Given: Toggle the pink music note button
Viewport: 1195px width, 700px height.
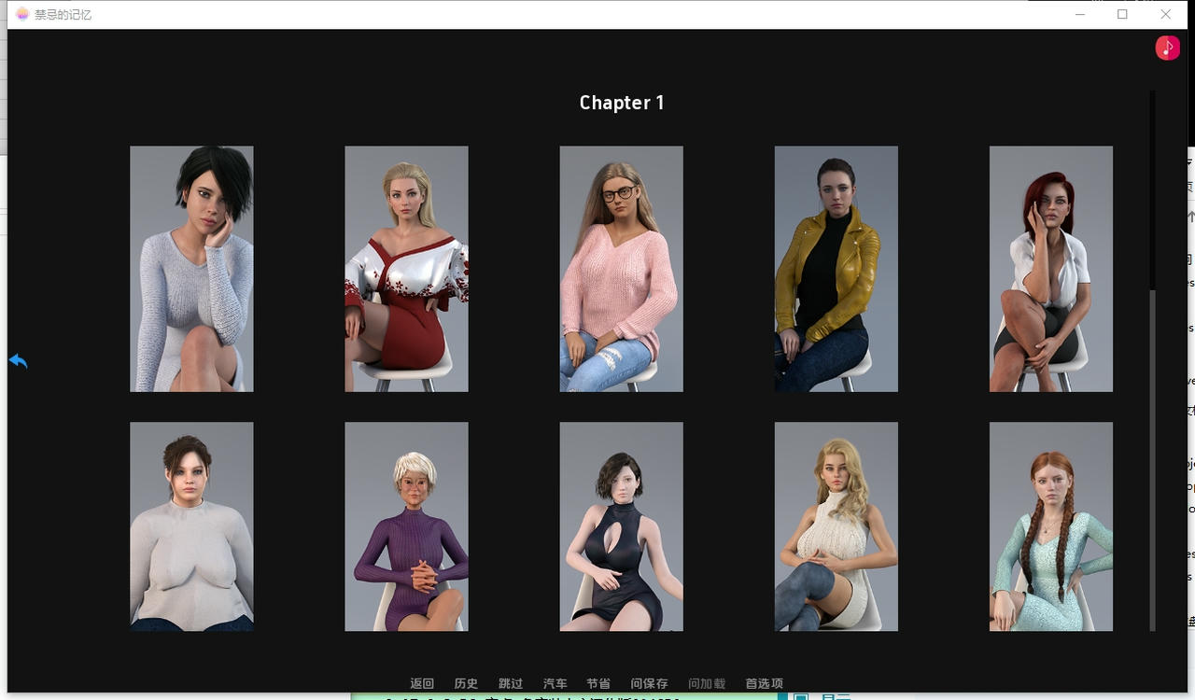Looking at the screenshot, I should pyautogui.click(x=1167, y=48).
